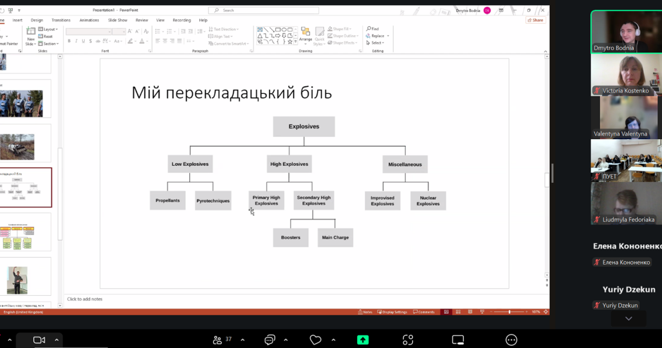Screen dimensions: 662x348
Task: Toggle the Zoom video camera
Action: [x=39, y=340]
